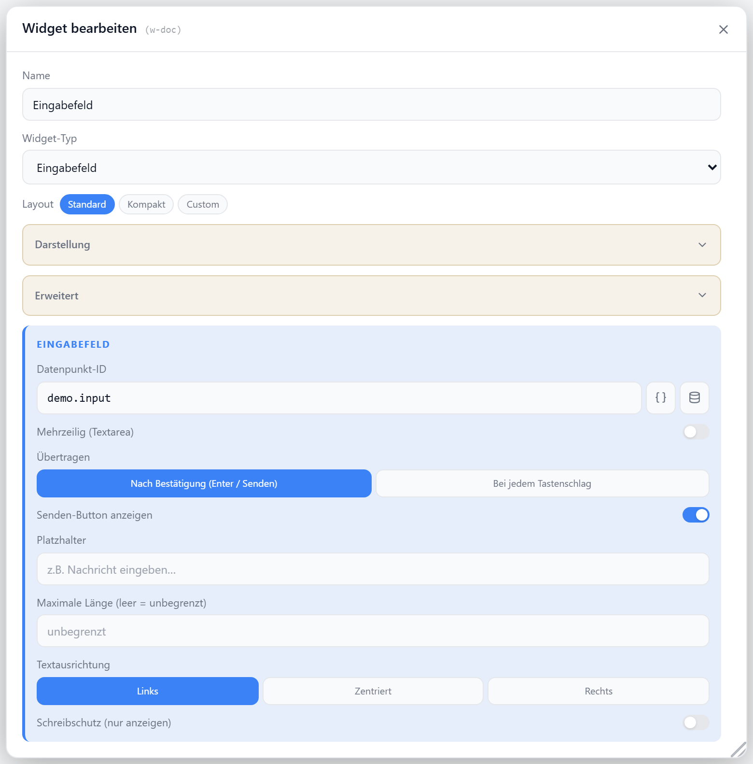
Task: Expand the Darstellung section
Action: click(372, 245)
